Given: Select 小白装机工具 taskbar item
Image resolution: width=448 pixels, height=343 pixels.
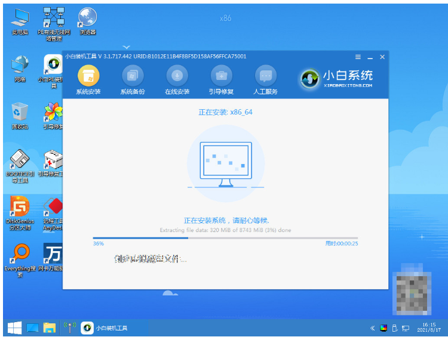Looking at the screenshot, I should point(105,327).
